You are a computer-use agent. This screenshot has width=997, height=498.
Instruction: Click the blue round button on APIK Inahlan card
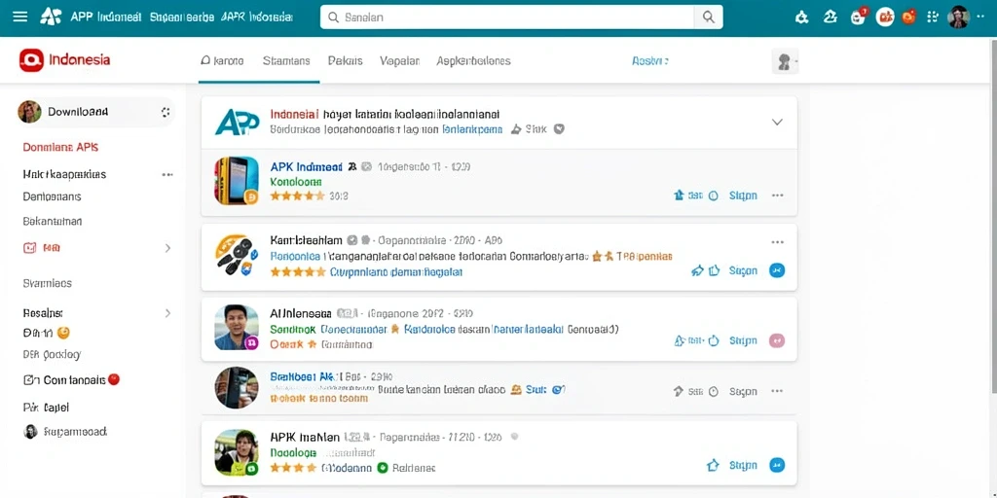coord(777,465)
